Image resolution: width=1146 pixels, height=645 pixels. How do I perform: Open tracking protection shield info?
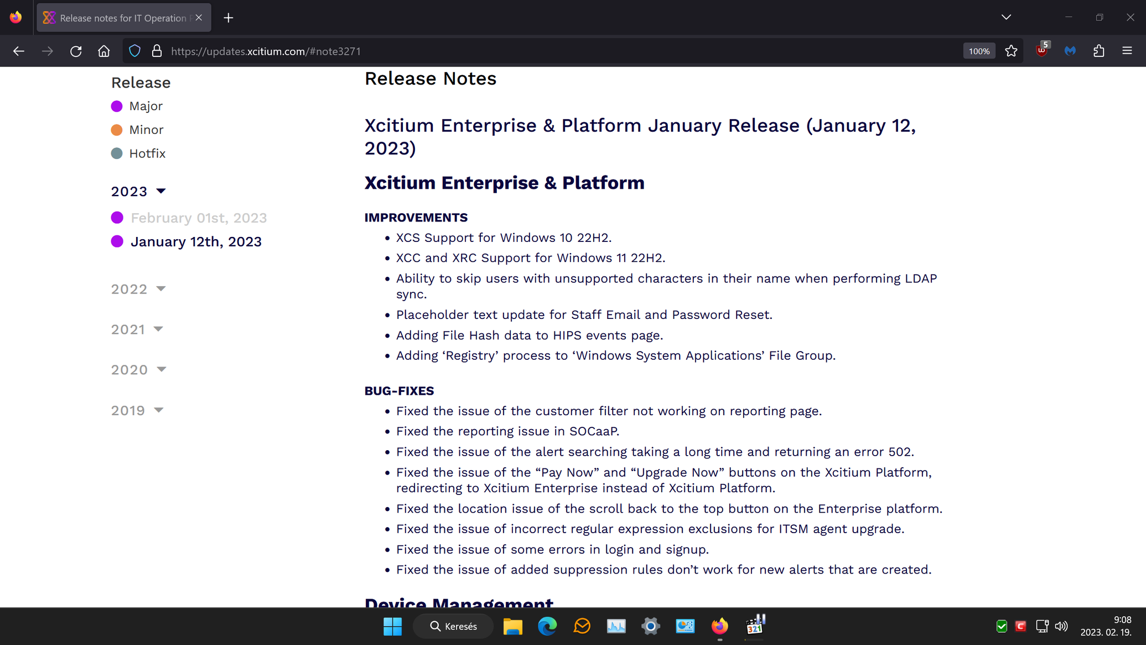(134, 51)
